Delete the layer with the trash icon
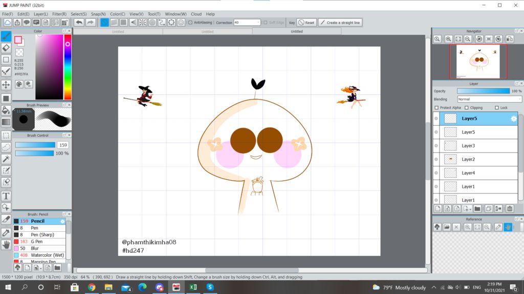 coord(510,209)
